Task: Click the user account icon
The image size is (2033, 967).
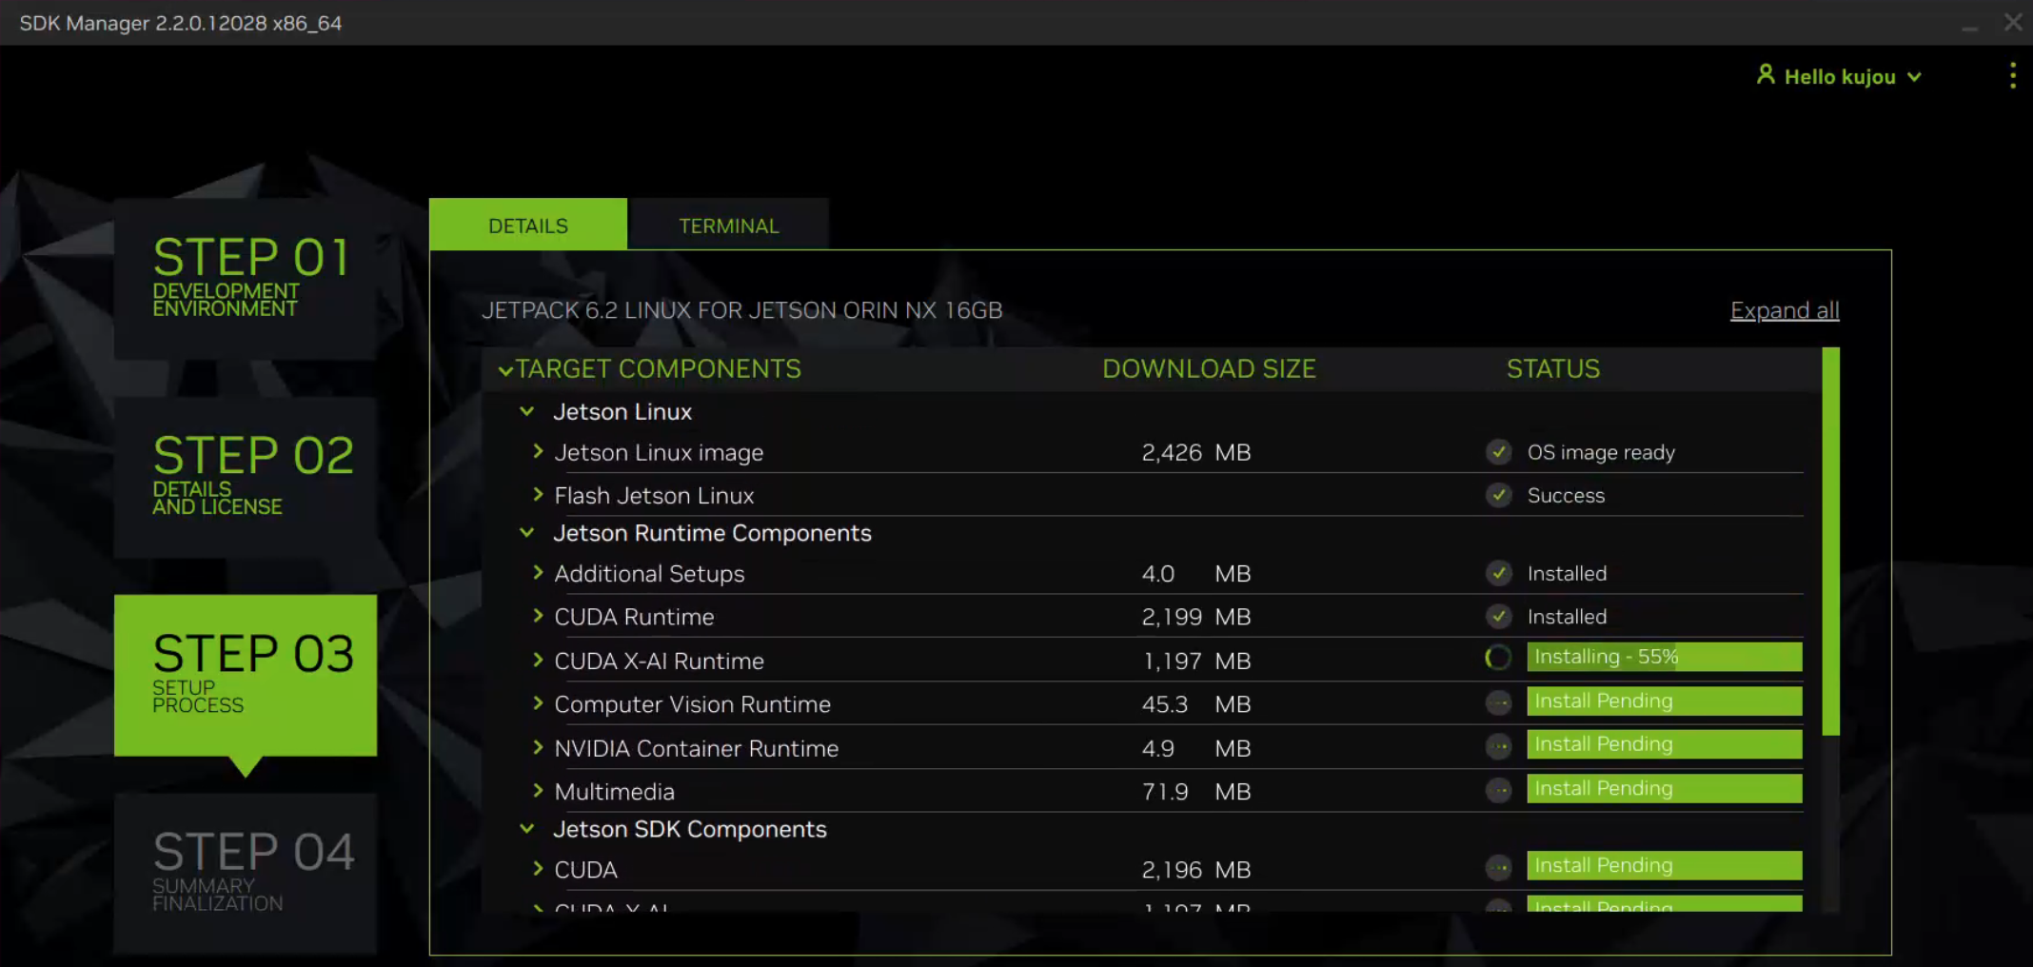Action: (1766, 75)
